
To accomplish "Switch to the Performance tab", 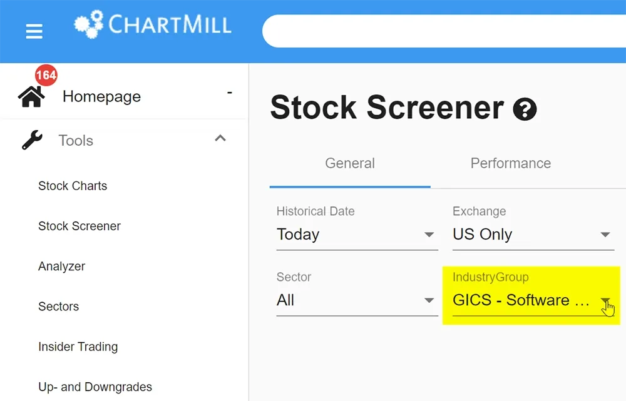I will 511,163.
